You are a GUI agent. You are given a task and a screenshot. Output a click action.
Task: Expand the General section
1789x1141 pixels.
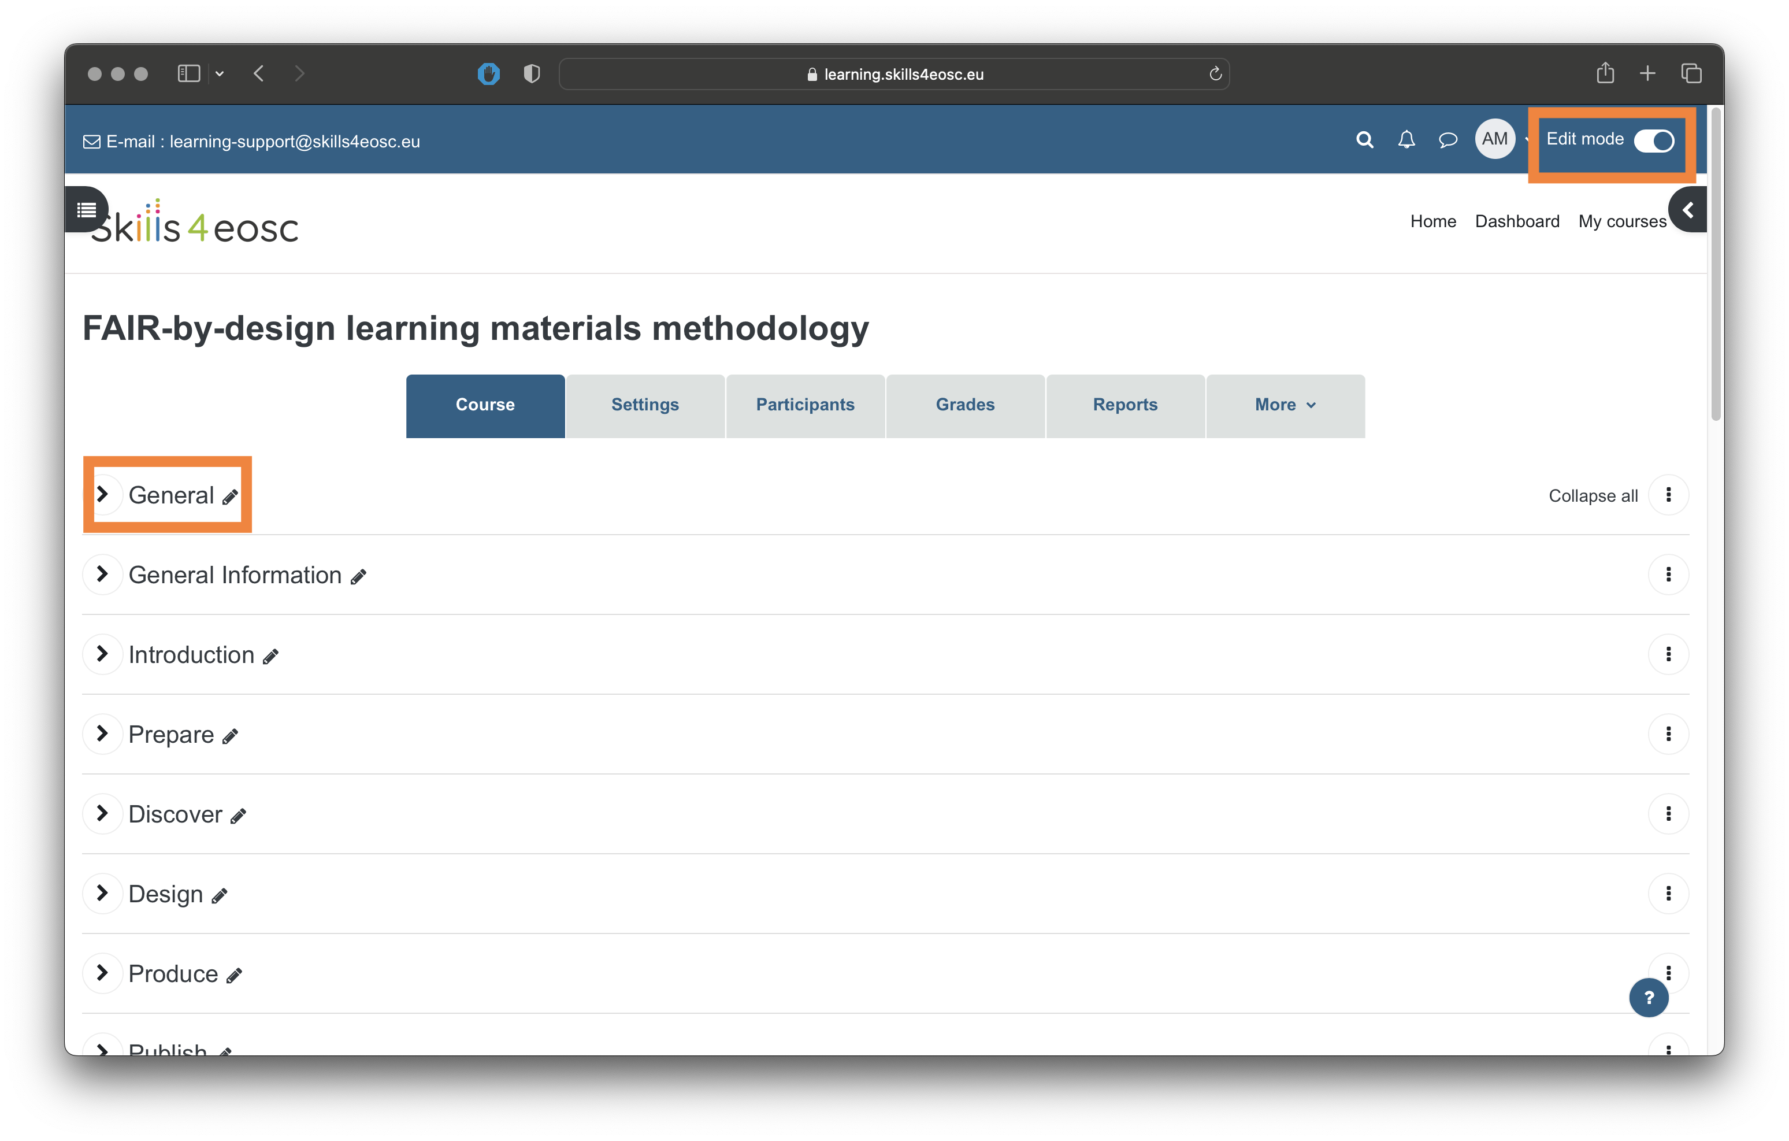[103, 494]
